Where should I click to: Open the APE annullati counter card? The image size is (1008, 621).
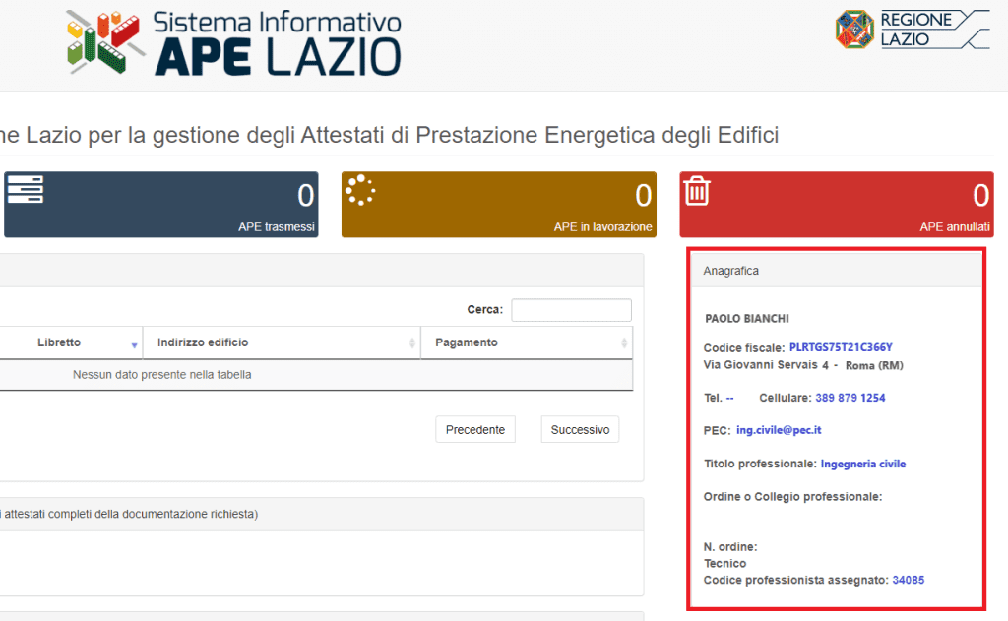coord(837,205)
